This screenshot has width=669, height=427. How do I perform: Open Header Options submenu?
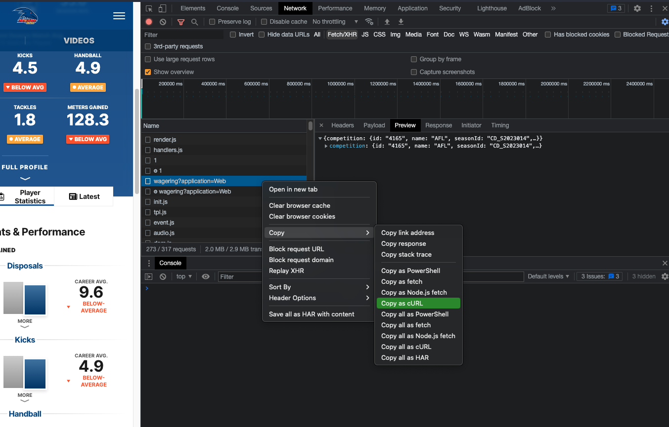coord(319,298)
